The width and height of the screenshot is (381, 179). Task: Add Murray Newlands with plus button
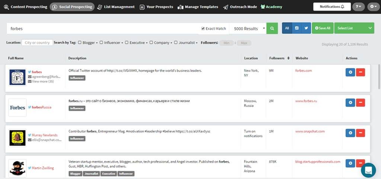coord(350,133)
